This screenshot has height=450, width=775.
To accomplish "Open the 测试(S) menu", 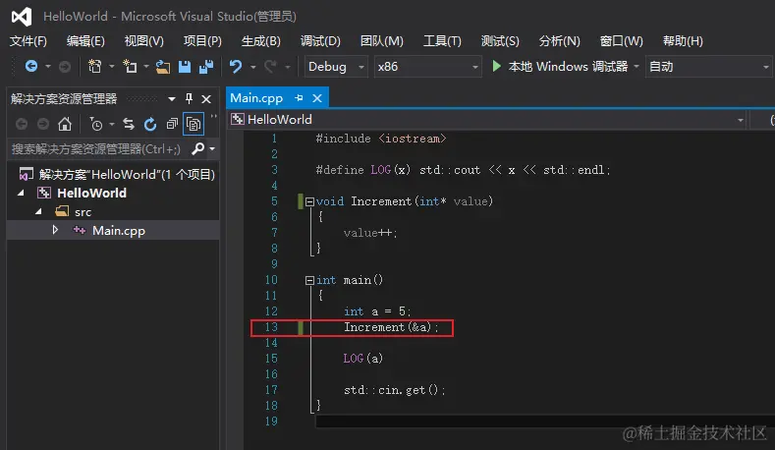I will pyautogui.click(x=500, y=41).
